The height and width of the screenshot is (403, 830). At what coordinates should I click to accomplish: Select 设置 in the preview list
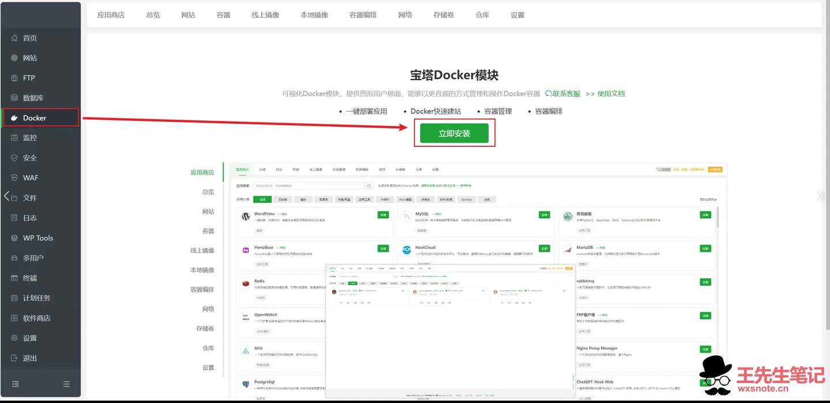click(208, 367)
